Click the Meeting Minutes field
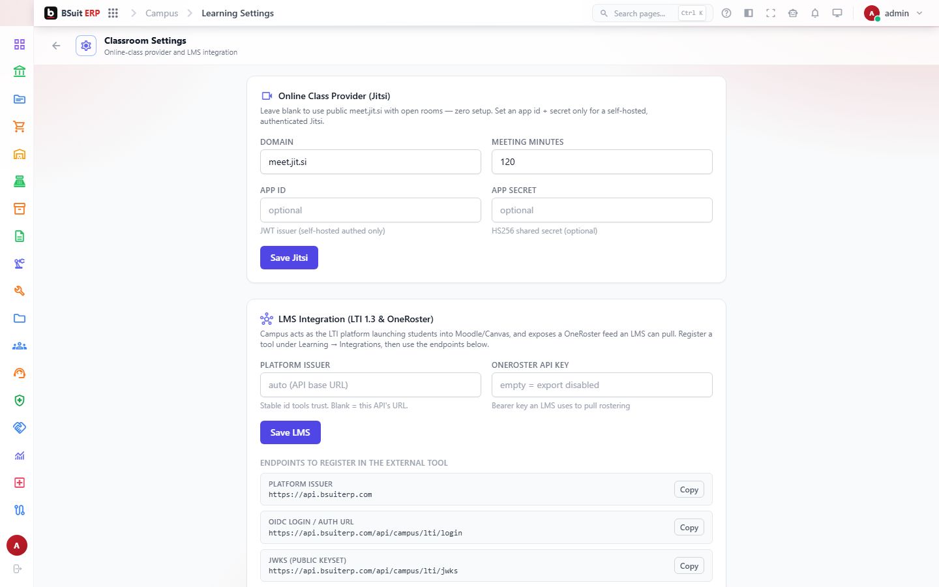 (x=602, y=162)
